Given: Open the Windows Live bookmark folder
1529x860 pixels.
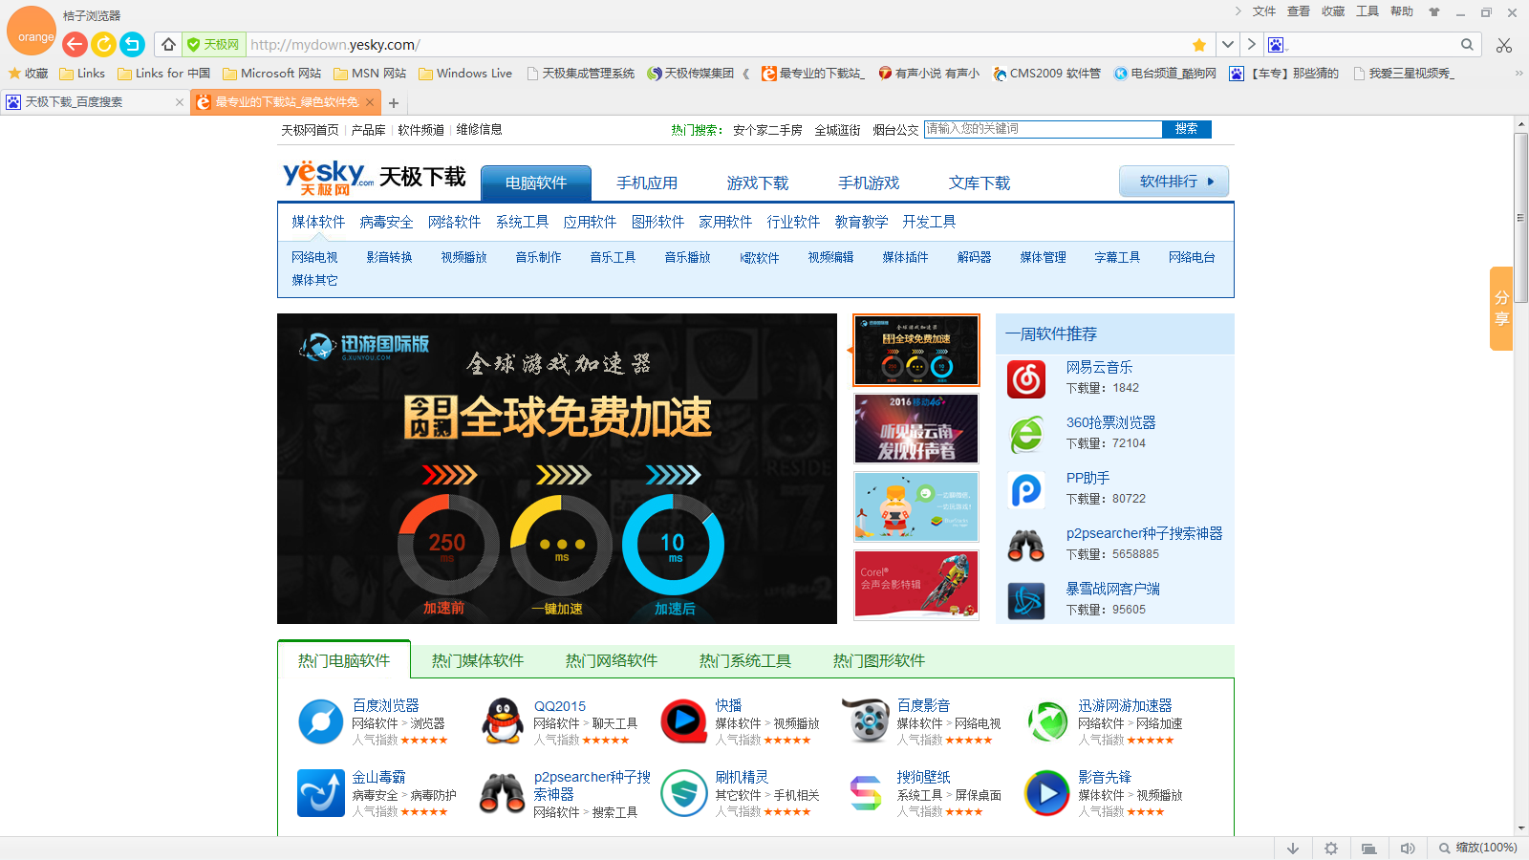Looking at the screenshot, I should pyautogui.click(x=465, y=74).
